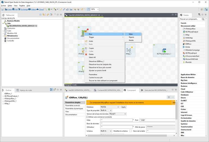Choose Rejects in the Row submenu
Image resolution: width=209 pixels, height=142 pixels.
click(x=133, y=37)
